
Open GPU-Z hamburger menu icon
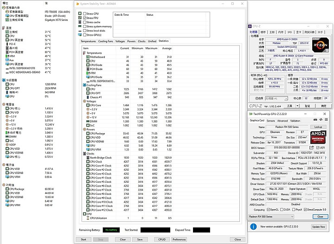[x=326, y=120]
